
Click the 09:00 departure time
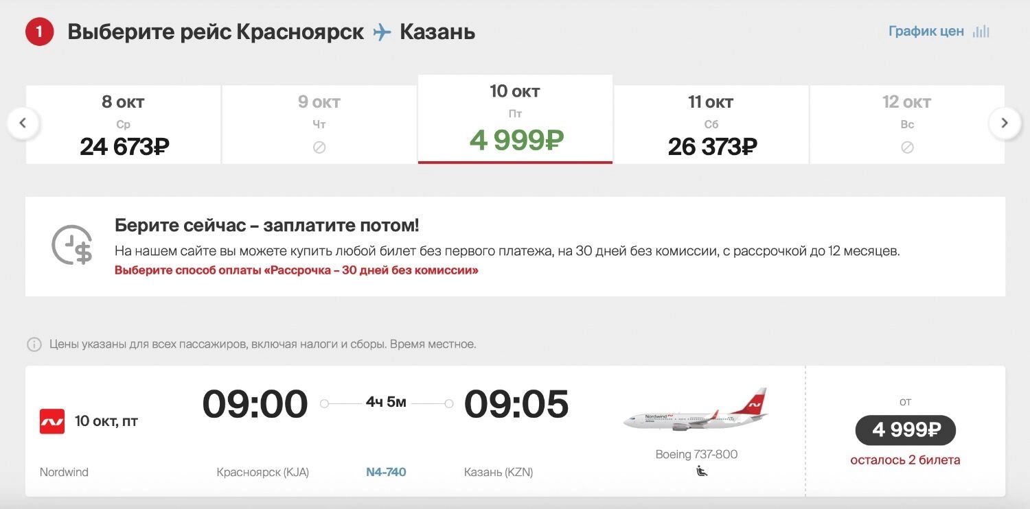[255, 404]
